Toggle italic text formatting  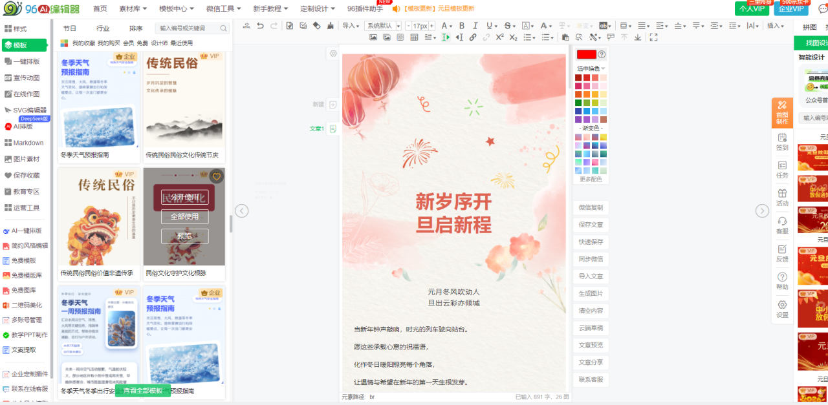coord(475,26)
